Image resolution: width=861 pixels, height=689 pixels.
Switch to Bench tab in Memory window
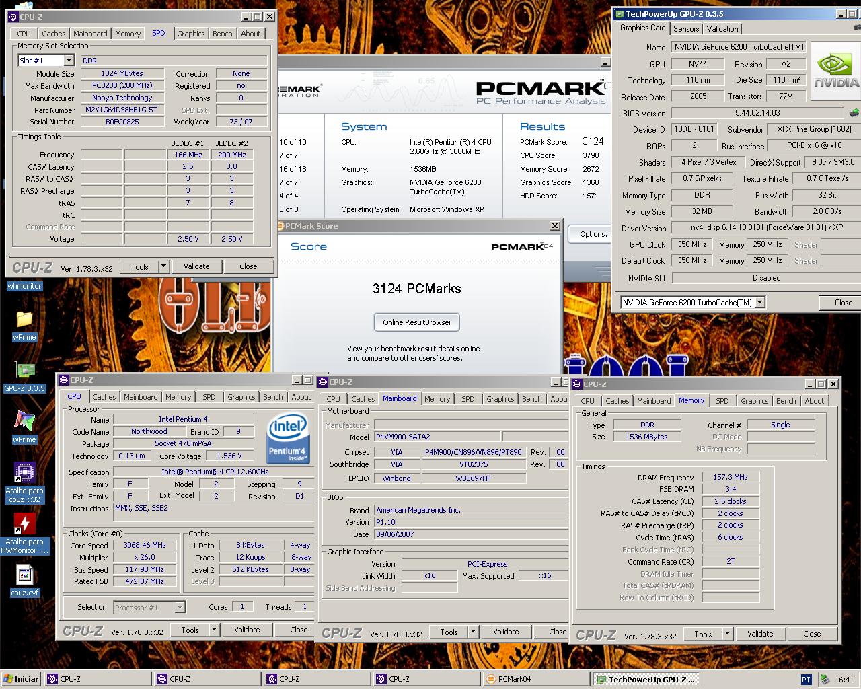pos(786,401)
